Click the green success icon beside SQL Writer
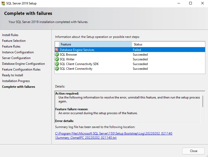Viewport: 208px width, 157px height. [57, 59]
